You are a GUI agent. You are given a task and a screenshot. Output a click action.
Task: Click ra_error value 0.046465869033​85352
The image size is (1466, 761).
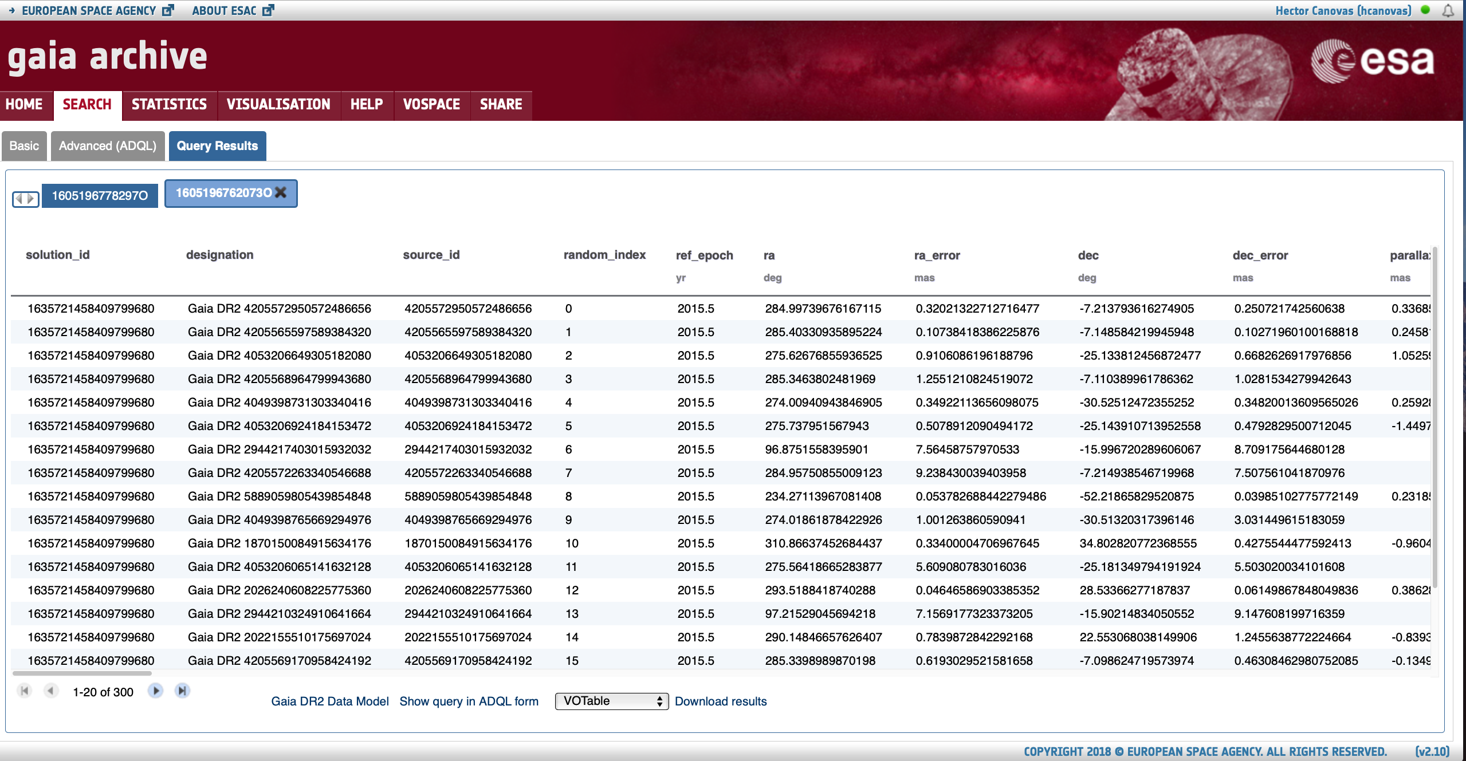point(977,590)
